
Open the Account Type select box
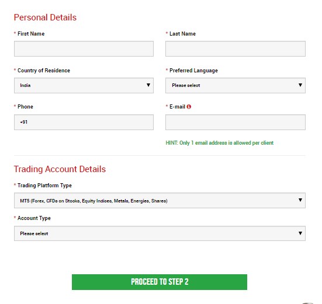point(160,233)
